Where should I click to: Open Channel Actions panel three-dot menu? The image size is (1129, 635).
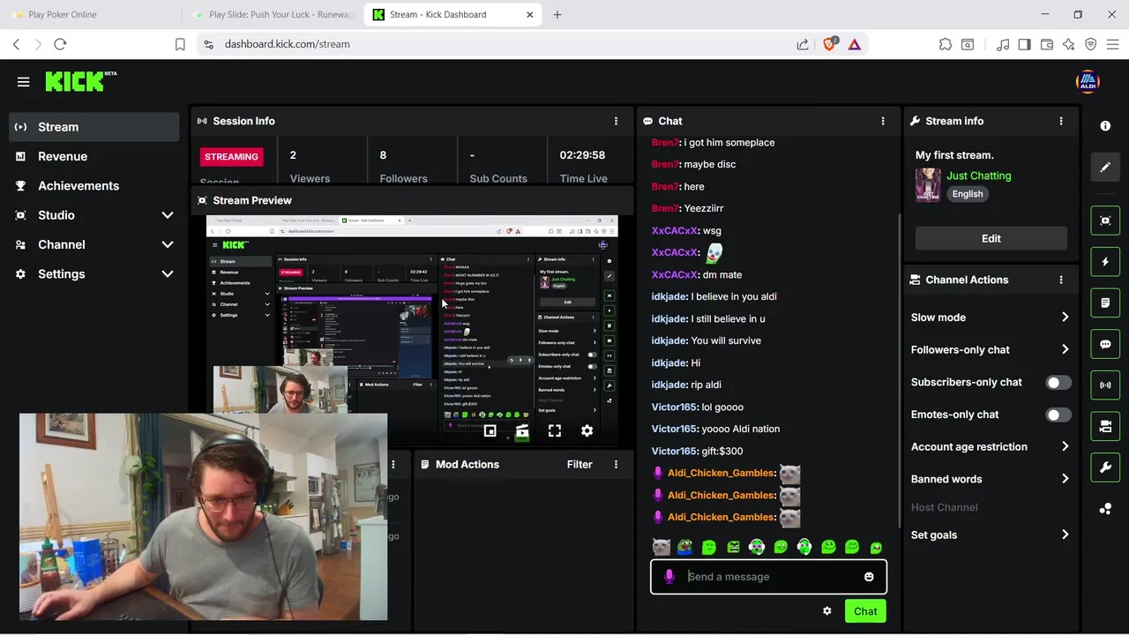1061,280
